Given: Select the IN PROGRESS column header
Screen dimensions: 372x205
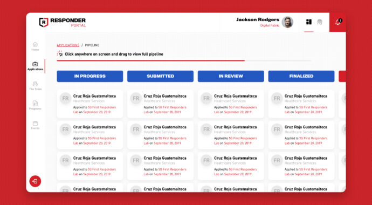Looking at the screenshot, I should click(90, 76).
